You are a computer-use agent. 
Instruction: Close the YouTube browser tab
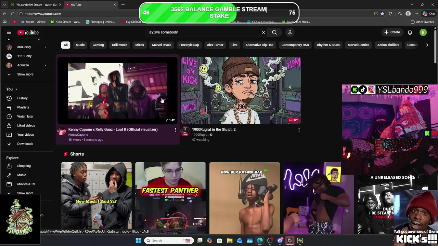point(115,5)
